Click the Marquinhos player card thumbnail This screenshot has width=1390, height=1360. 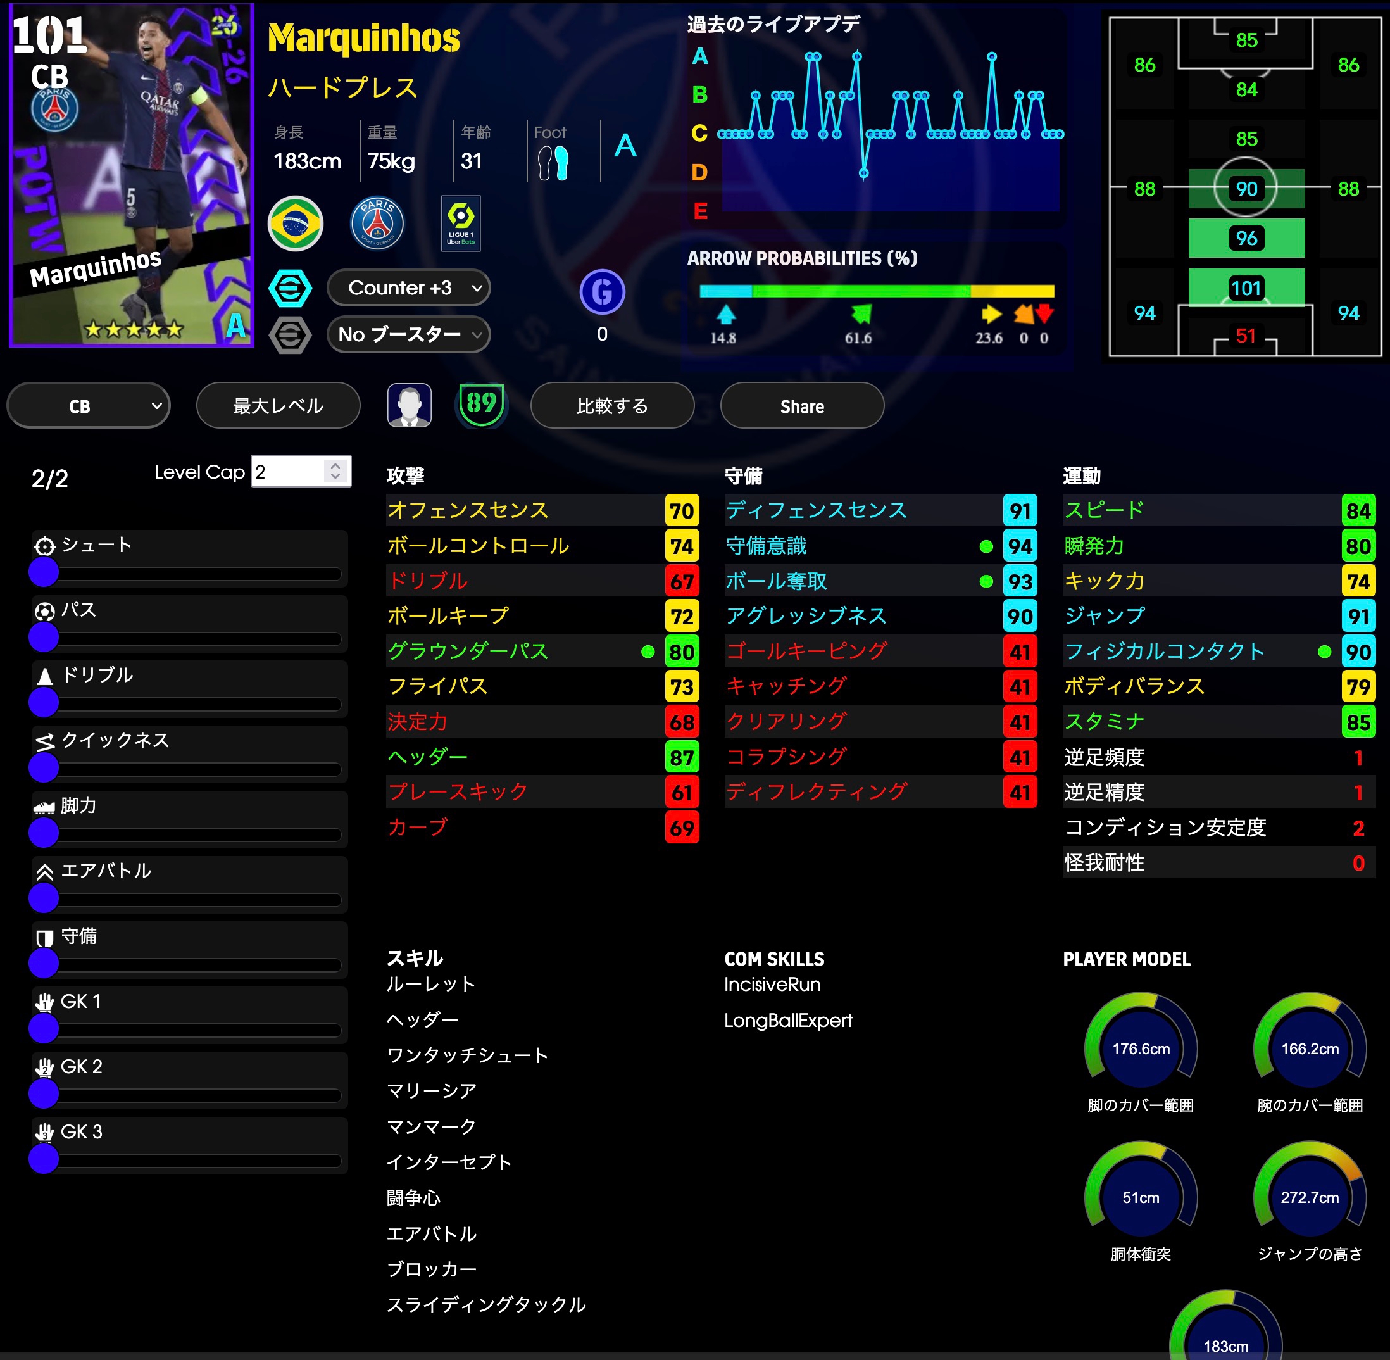(132, 175)
